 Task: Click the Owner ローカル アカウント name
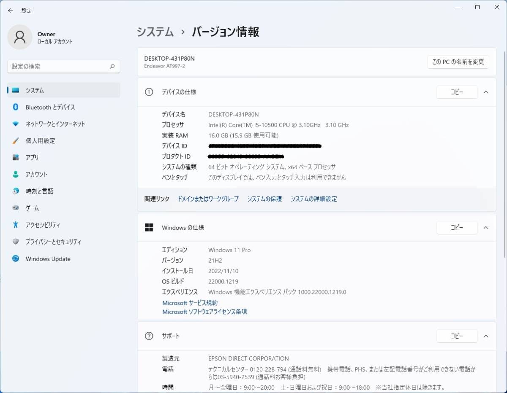[55, 38]
